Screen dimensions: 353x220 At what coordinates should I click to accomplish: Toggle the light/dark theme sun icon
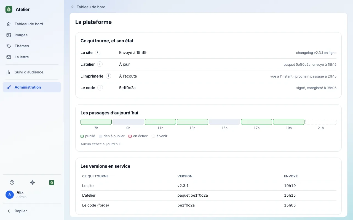tap(32, 182)
